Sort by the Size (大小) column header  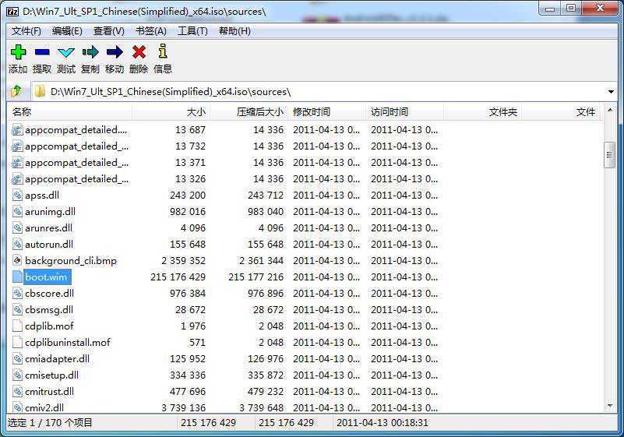[196, 112]
